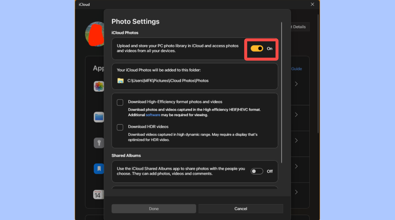Viewport: 395px width, 220px height.
Task: Click the Photo Settings heading
Action: pyautogui.click(x=135, y=22)
